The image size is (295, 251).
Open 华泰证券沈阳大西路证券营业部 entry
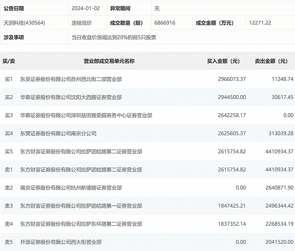[71, 97]
